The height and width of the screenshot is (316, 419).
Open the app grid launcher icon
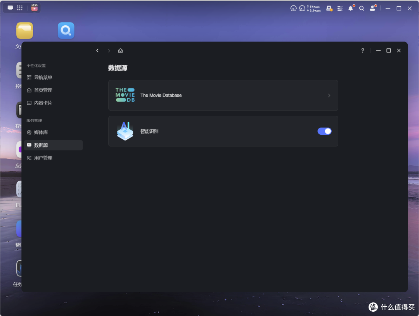pos(20,8)
